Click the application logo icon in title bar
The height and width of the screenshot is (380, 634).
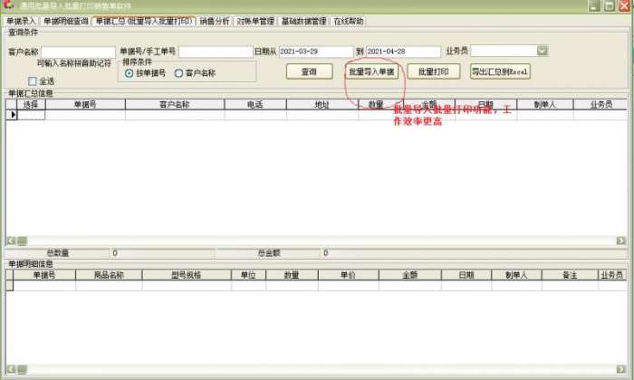pyautogui.click(x=7, y=5)
